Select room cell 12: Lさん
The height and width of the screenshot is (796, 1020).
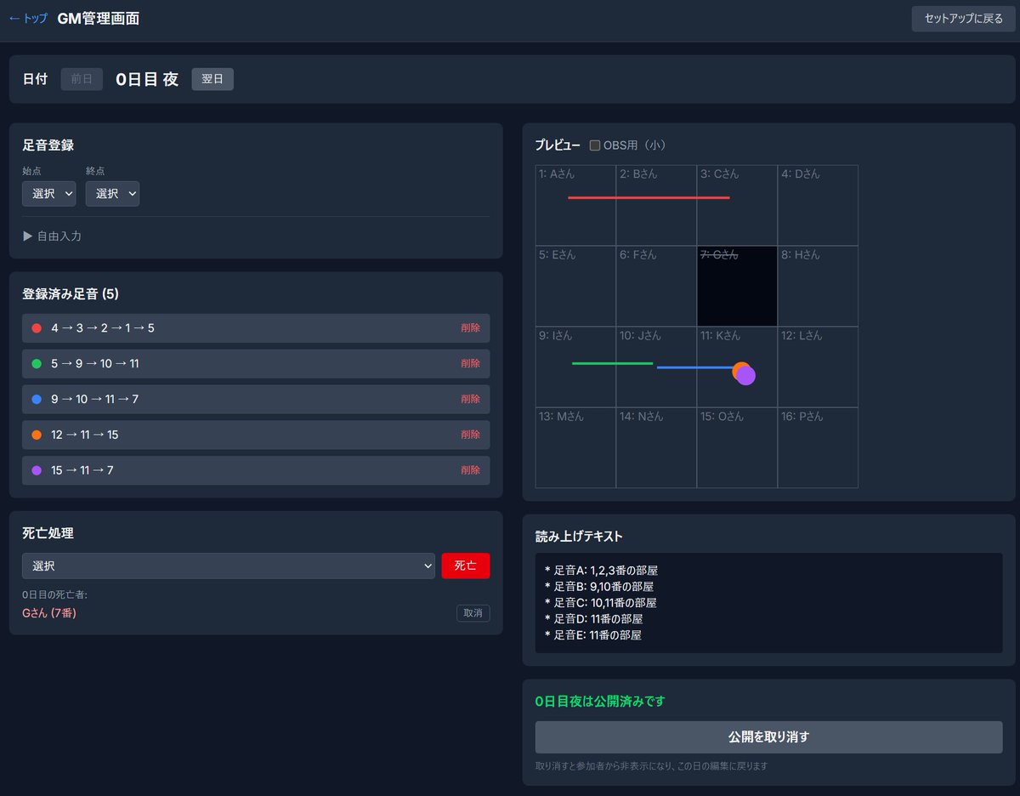click(818, 367)
